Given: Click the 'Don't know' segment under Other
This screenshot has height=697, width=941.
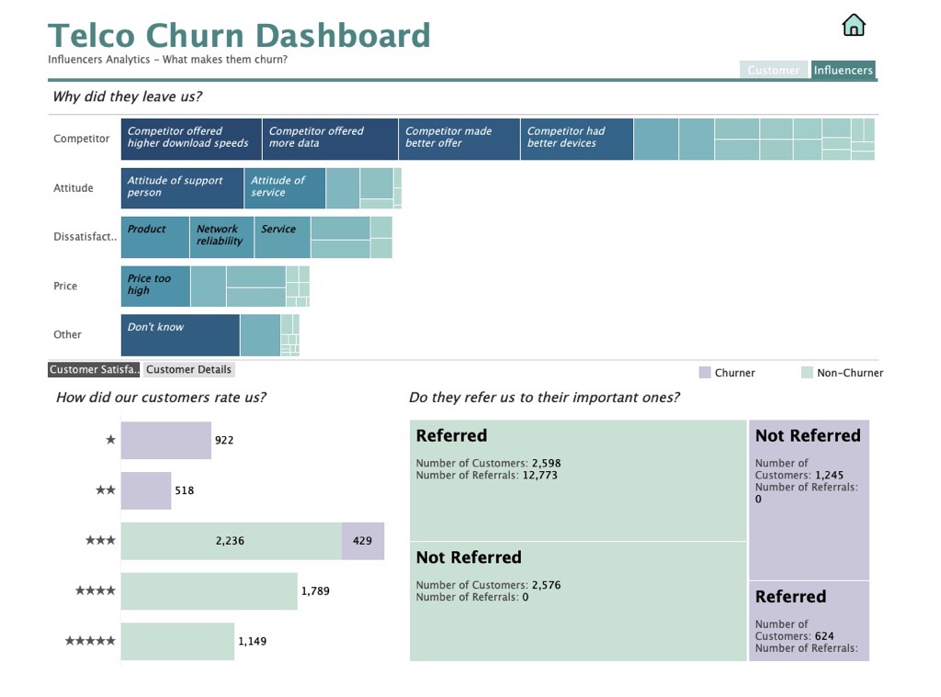Looking at the screenshot, I should coord(180,334).
